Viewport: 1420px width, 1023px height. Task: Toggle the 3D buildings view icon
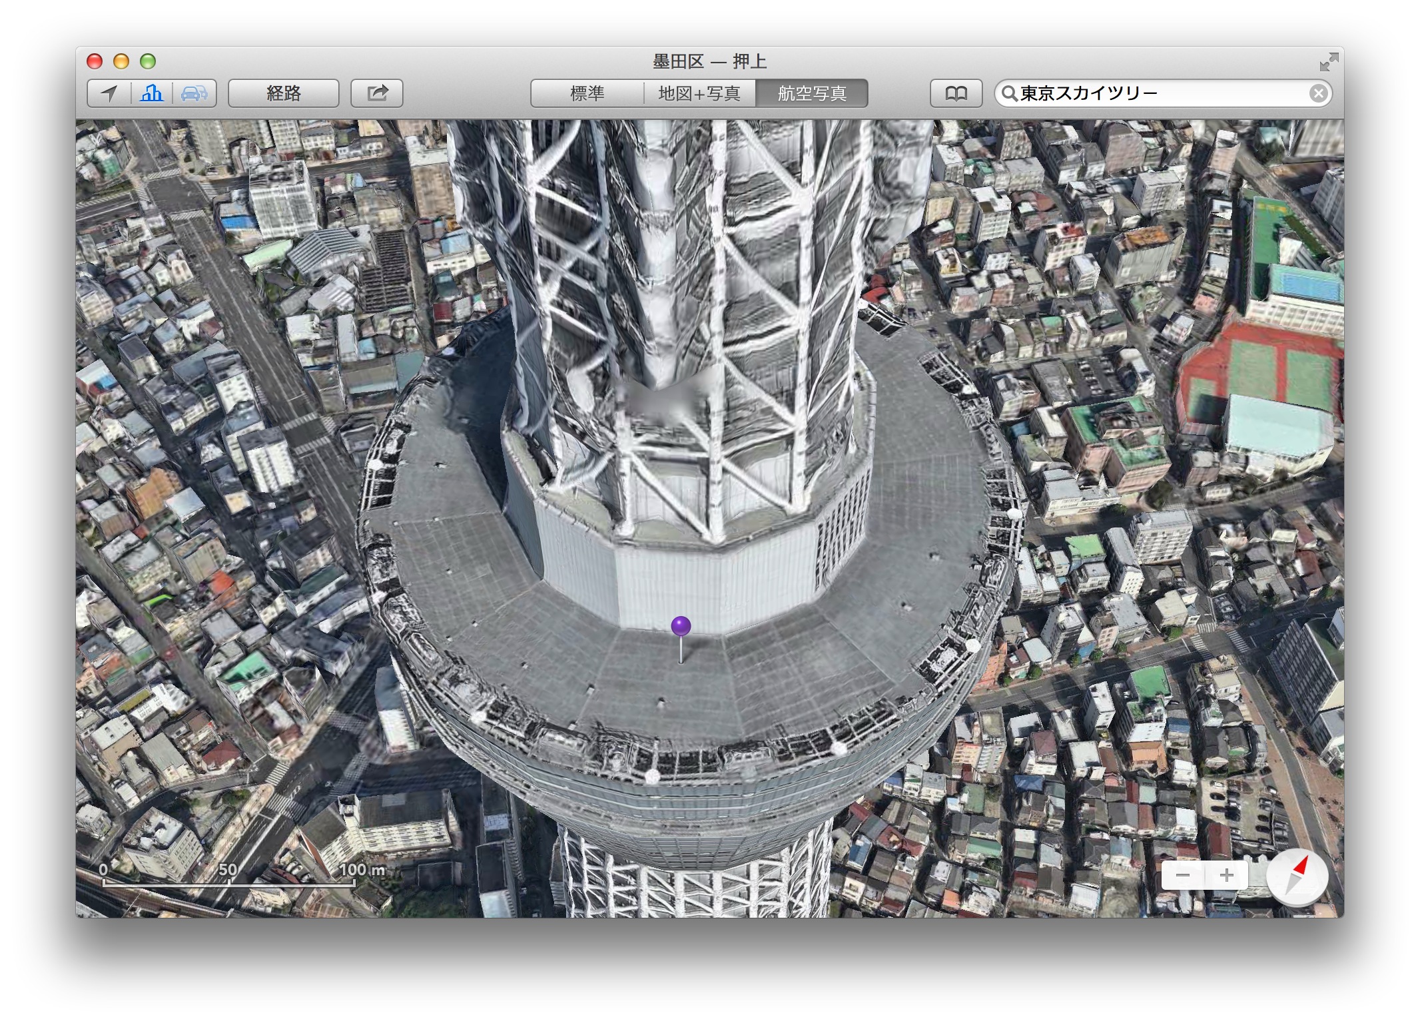152,93
